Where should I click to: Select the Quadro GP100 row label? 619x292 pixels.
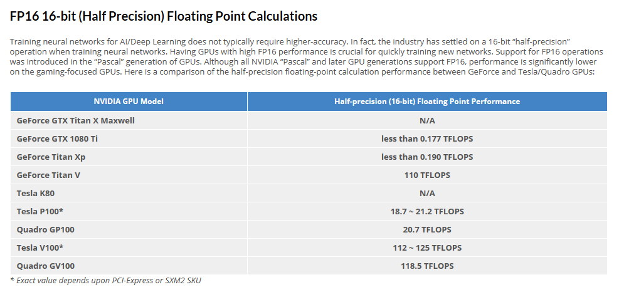47,229
